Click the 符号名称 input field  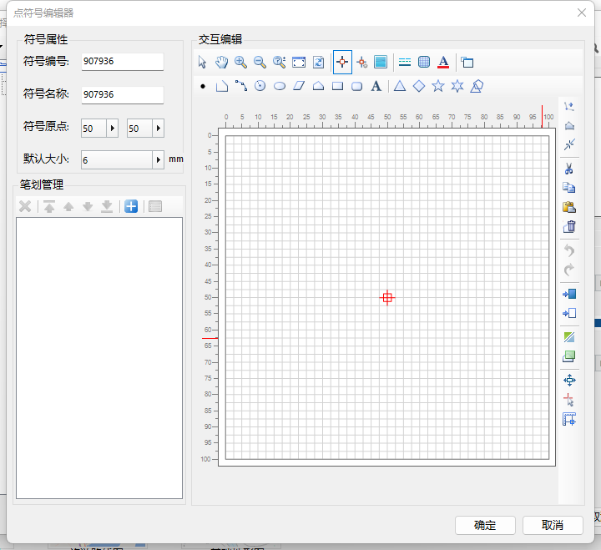[x=122, y=94]
